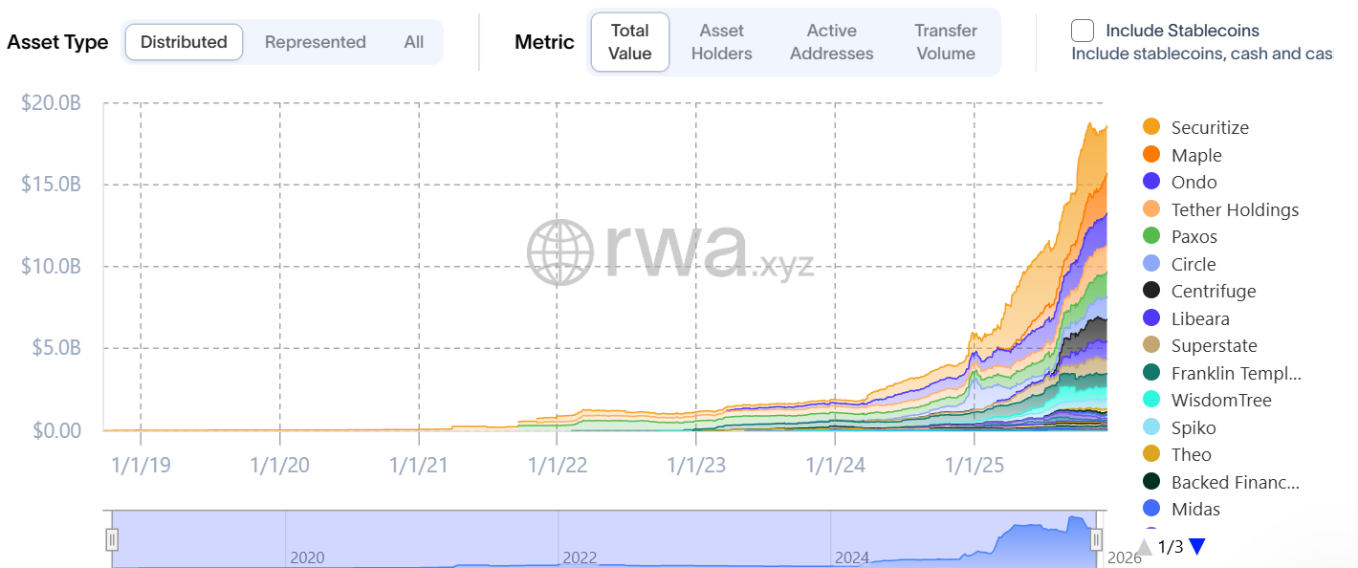Hide Paxos series via its legend dot
1358x568 pixels.
(1151, 236)
